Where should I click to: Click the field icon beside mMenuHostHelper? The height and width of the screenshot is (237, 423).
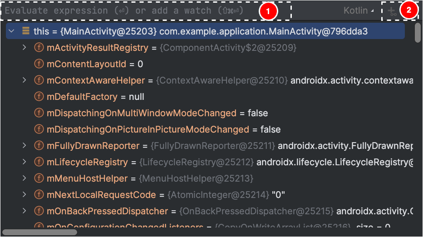39,178
